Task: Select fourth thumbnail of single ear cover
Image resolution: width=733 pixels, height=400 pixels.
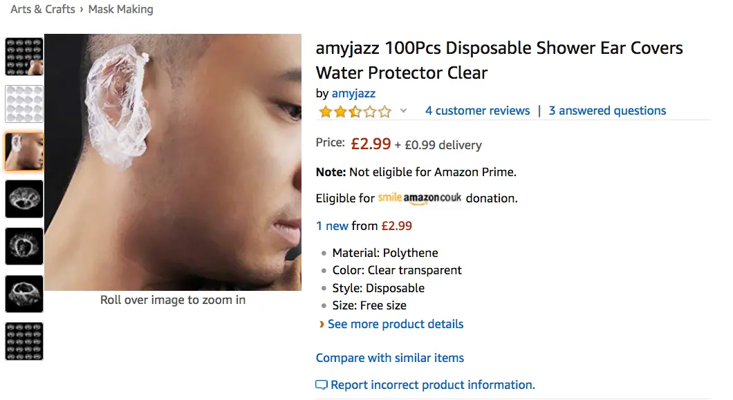Action: coord(24,199)
